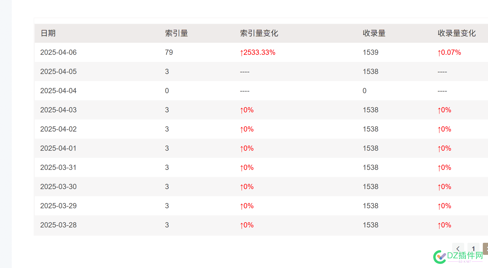This screenshot has height=268, width=488.
Task: Click the index change dashes for 2025-04-05
Action: point(245,72)
